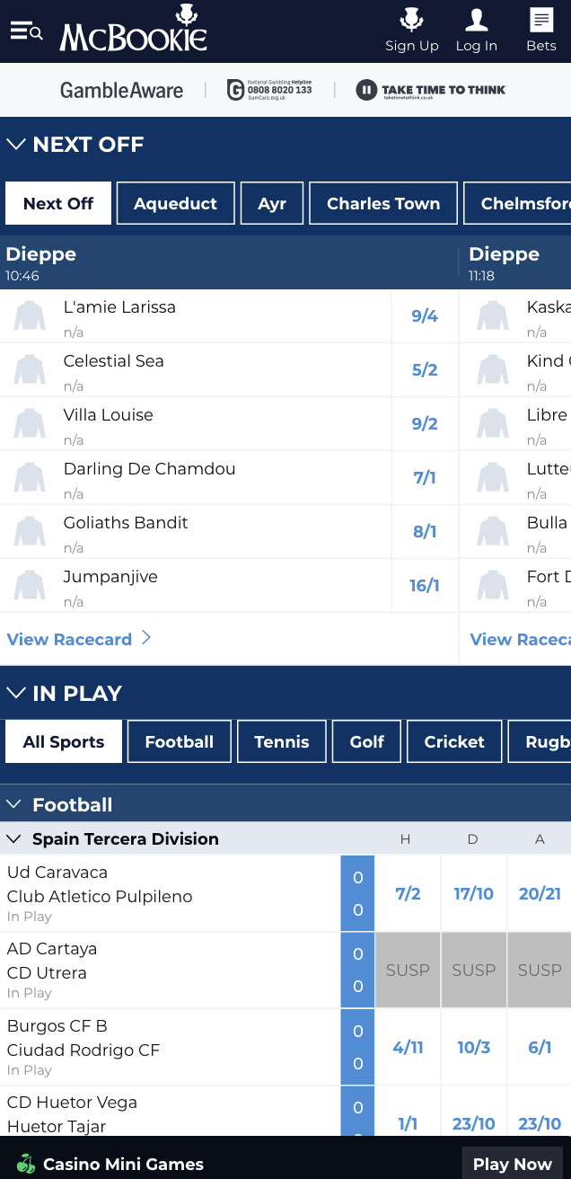Open the View Racecard link for Dieppe
Image resolution: width=571 pixels, height=1179 pixels.
tap(72, 638)
